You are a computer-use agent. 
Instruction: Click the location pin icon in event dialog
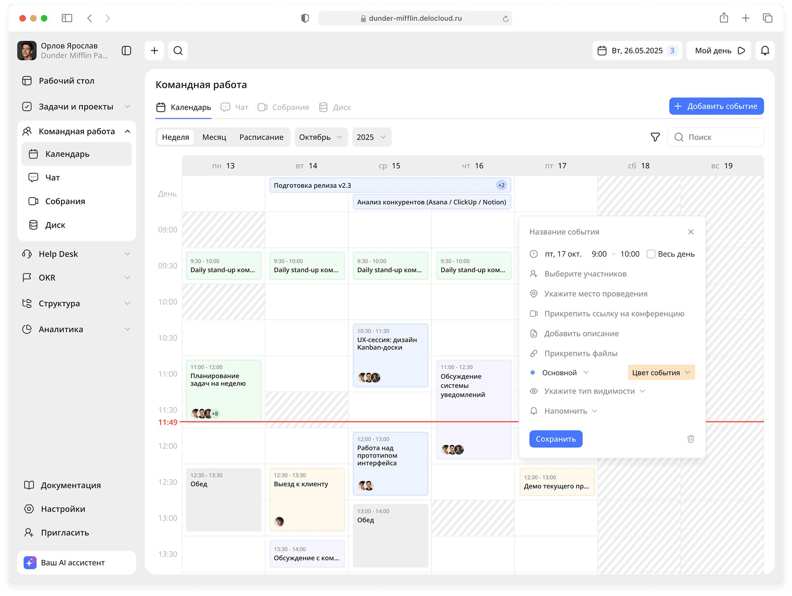tap(533, 293)
